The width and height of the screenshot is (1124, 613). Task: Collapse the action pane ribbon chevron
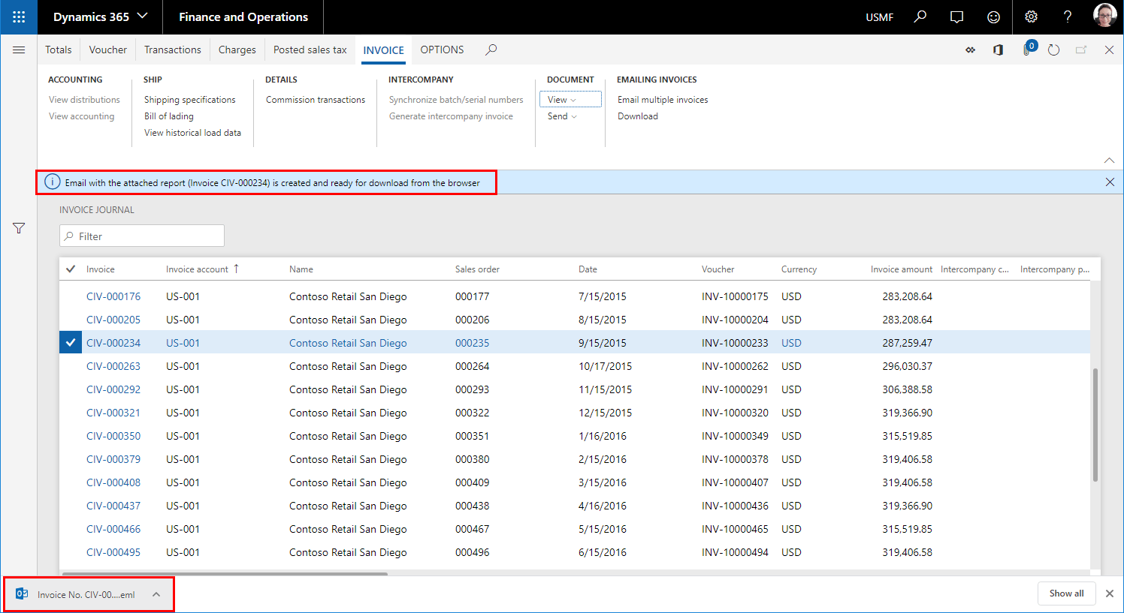click(x=1109, y=160)
